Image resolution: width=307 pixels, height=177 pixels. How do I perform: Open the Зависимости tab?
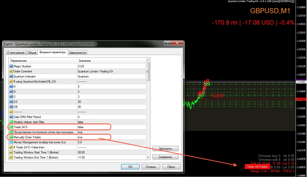tap(78, 53)
